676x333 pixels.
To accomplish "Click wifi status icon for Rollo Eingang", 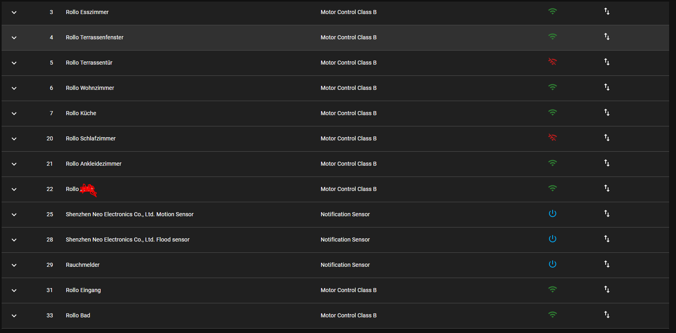I will (x=553, y=289).
